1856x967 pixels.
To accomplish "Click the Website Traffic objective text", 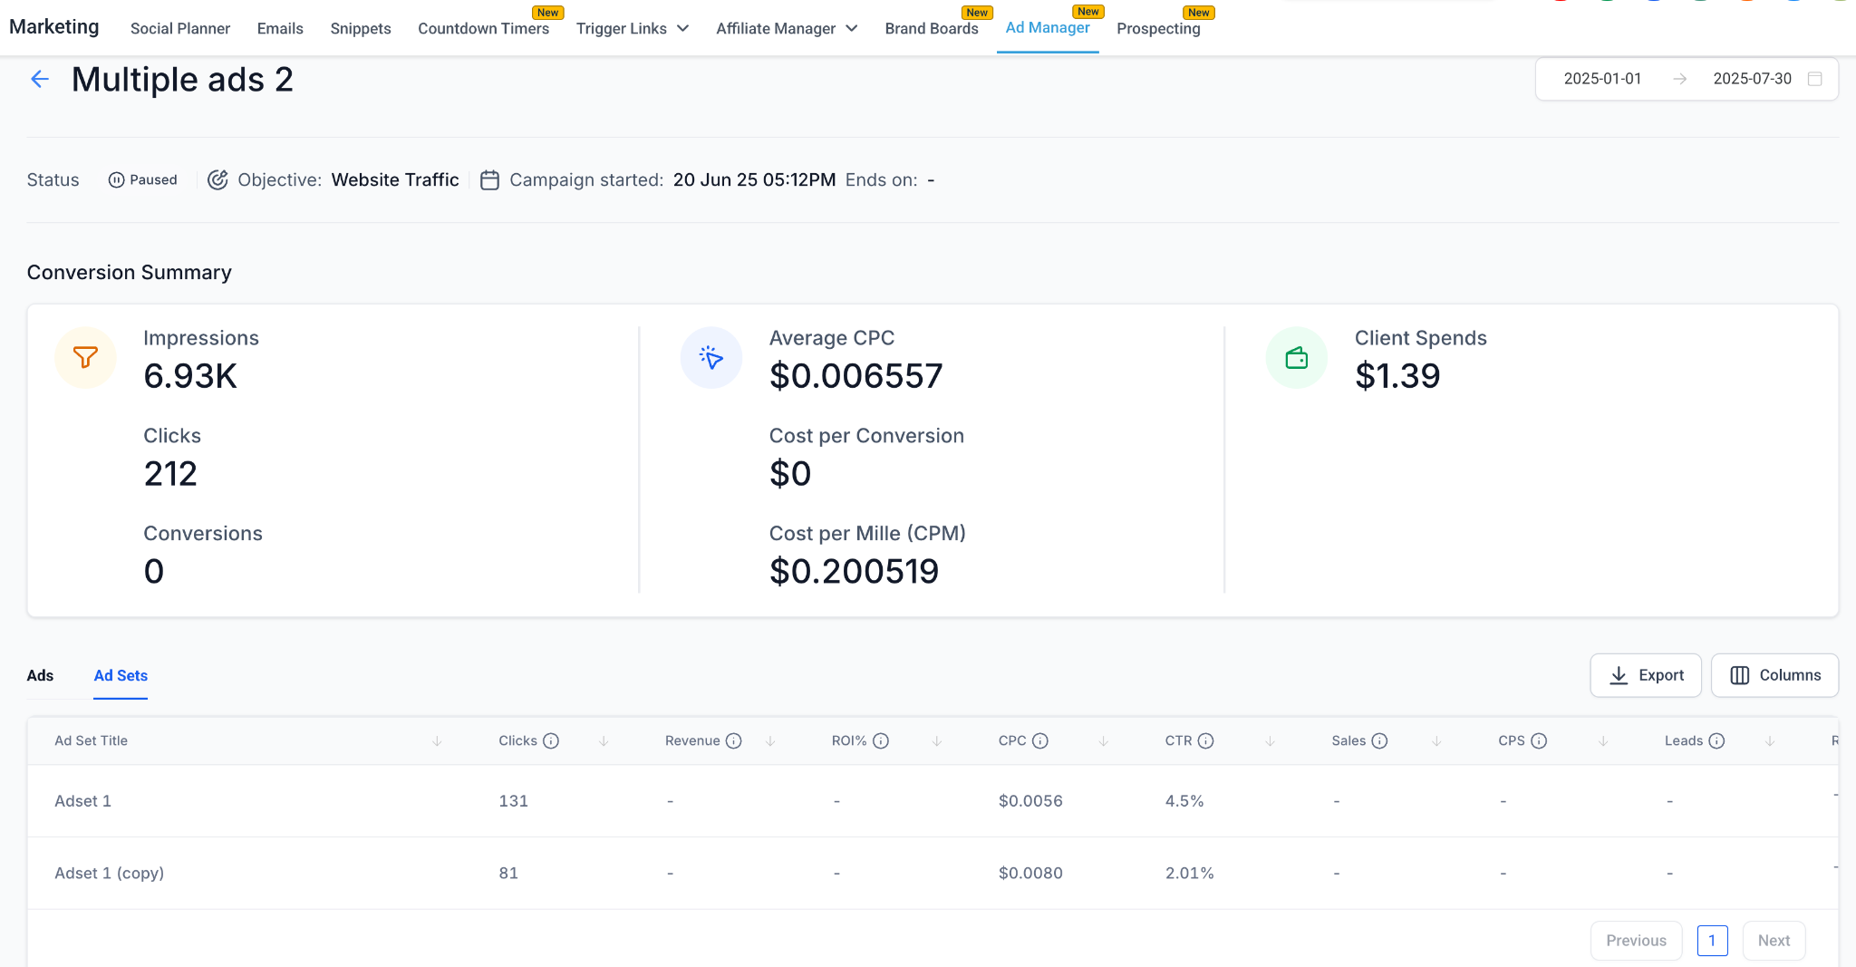I will click(395, 180).
